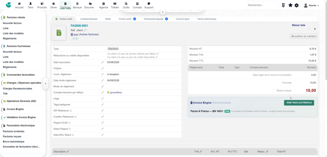Edit Date facturation with pencil icon
The height and width of the screenshot is (157, 327).
(103, 62)
